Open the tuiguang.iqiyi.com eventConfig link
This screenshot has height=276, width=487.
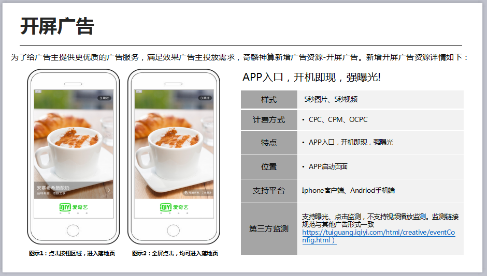coord(379,236)
